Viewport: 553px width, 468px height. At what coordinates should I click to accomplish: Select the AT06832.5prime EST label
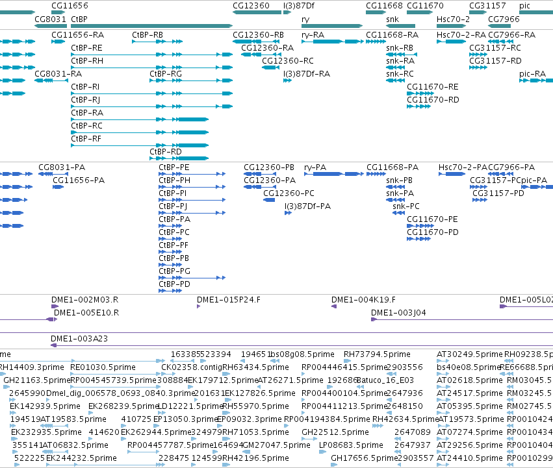point(75,445)
